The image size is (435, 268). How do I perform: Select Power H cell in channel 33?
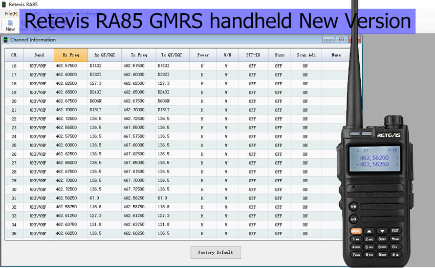[203, 215]
